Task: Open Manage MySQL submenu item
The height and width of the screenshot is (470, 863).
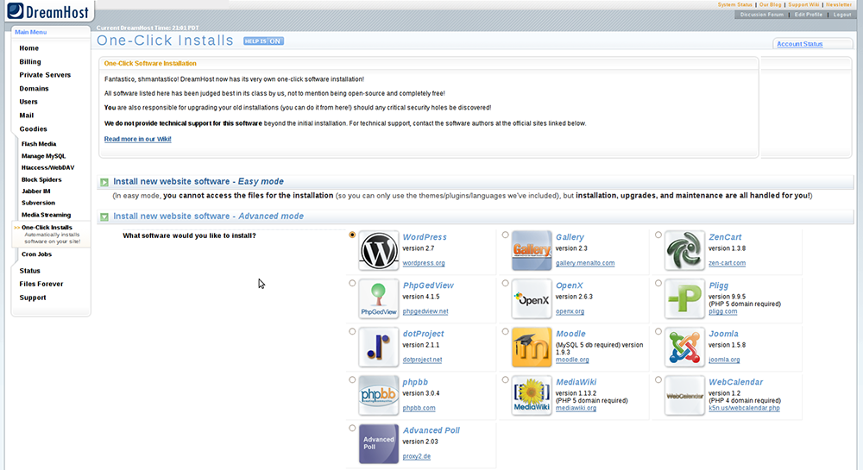Action: (x=43, y=156)
